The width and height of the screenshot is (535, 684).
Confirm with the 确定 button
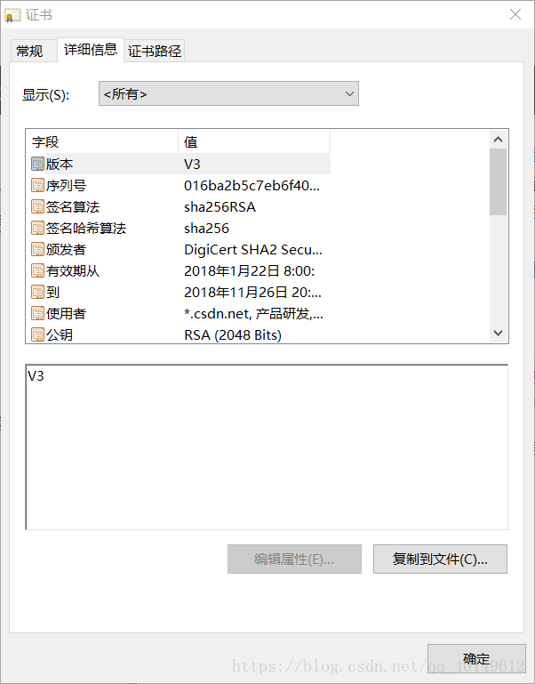click(476, 659)
